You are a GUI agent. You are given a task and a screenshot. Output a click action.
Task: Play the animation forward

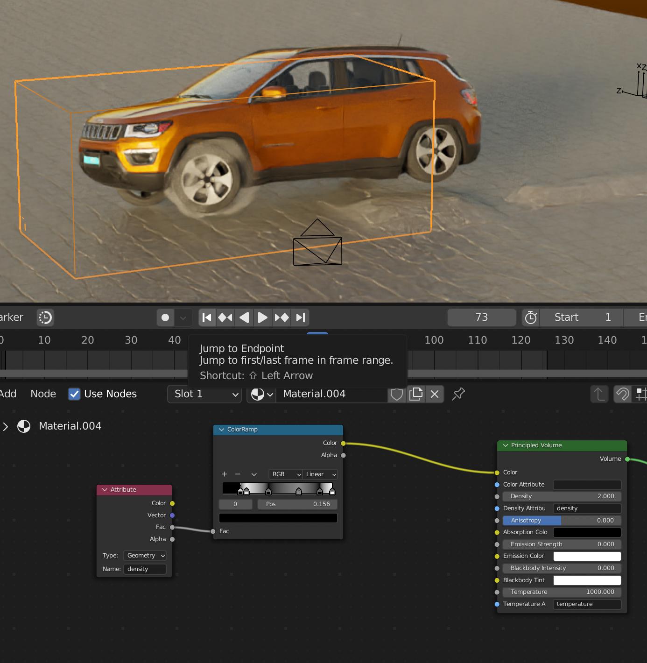coord(263,317)
